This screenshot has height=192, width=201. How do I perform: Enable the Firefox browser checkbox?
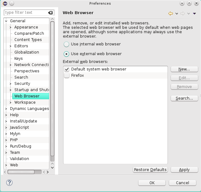[67, 75]
